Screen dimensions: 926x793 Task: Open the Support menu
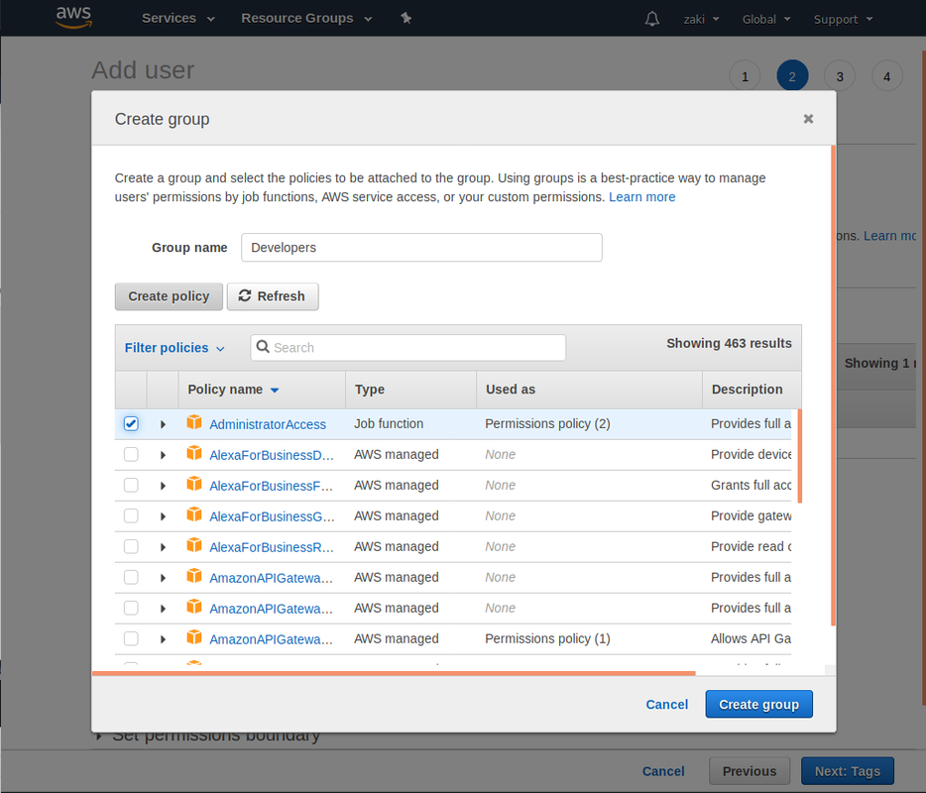pyautogui.click(x=843, y=19)
